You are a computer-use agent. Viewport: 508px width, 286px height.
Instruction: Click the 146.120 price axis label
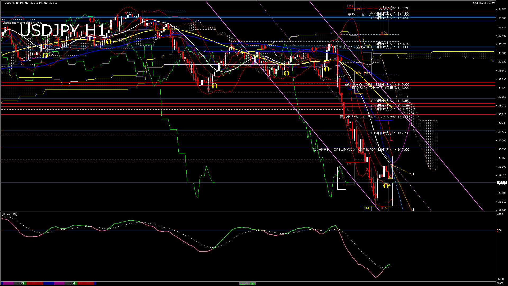502,176
